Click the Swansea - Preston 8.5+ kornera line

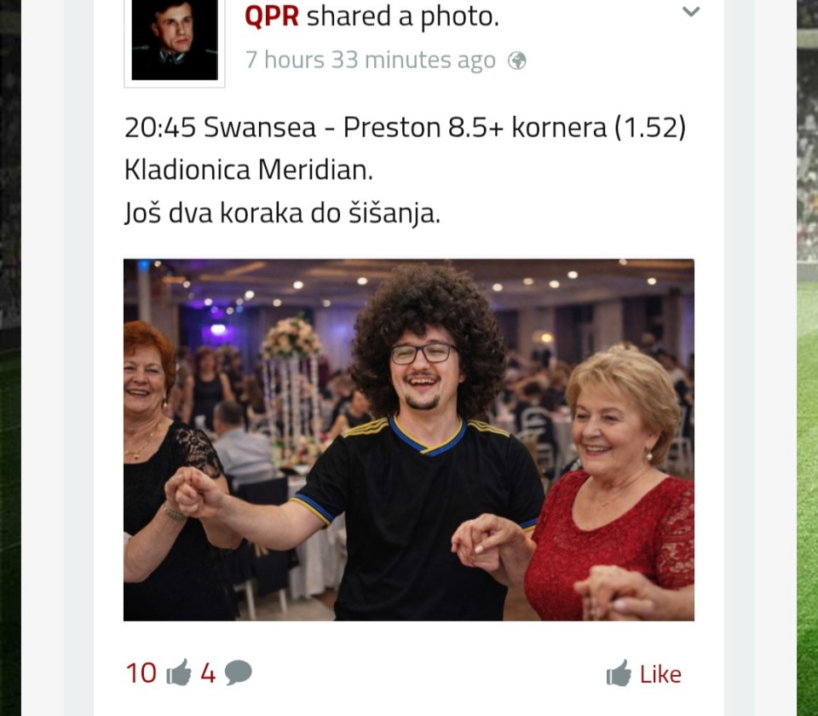[405, 127]
